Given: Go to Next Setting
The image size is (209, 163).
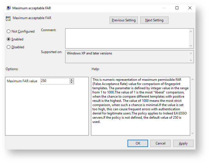Looking at the screenshot, I should (x=154, y=20).
